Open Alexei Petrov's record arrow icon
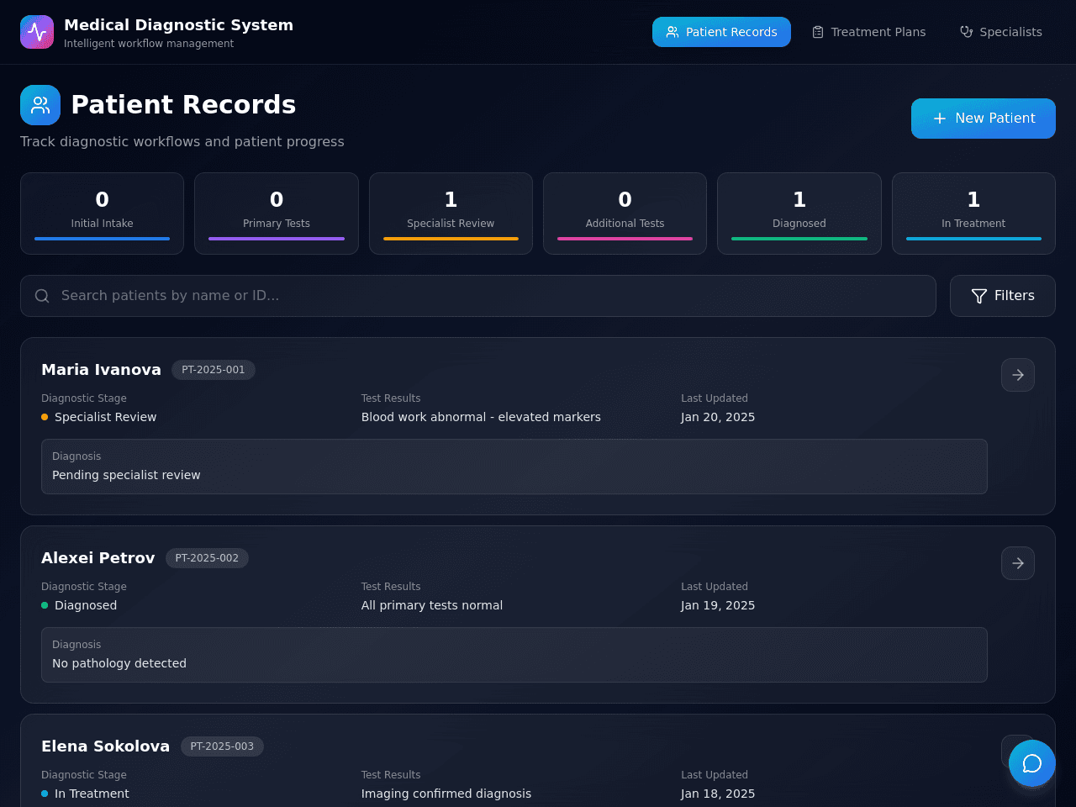The height and width of the screenshot is (807, 1076). click(1018, 563)
